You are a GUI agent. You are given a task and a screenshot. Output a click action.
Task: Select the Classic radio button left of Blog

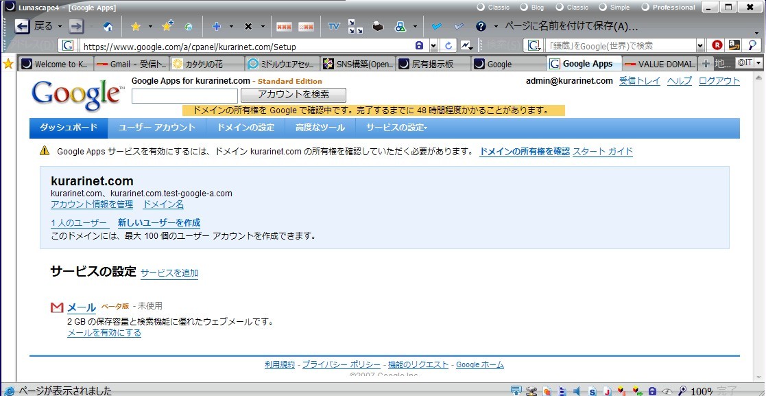(481, 8)
